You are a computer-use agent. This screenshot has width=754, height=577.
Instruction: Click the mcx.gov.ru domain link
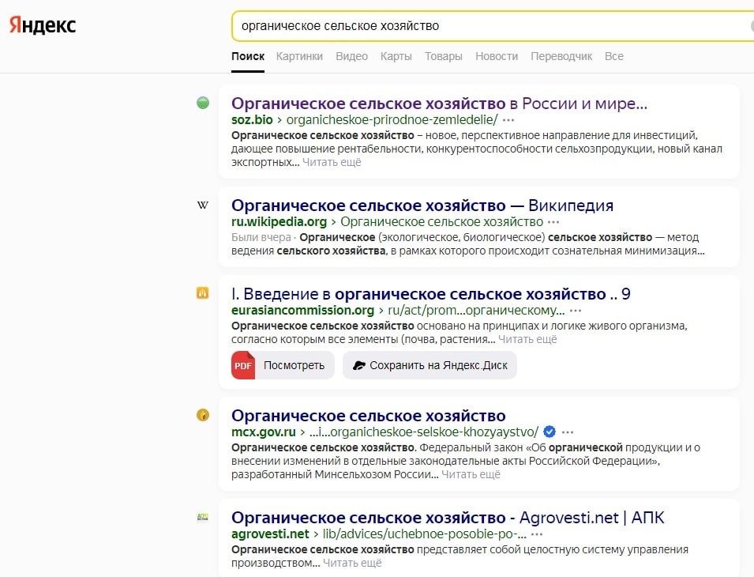click(264, 432)
